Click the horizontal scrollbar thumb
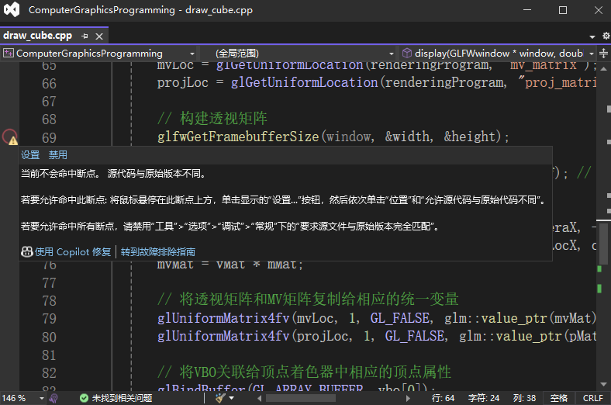Screen dimensions: 611x405 [300, 398]
